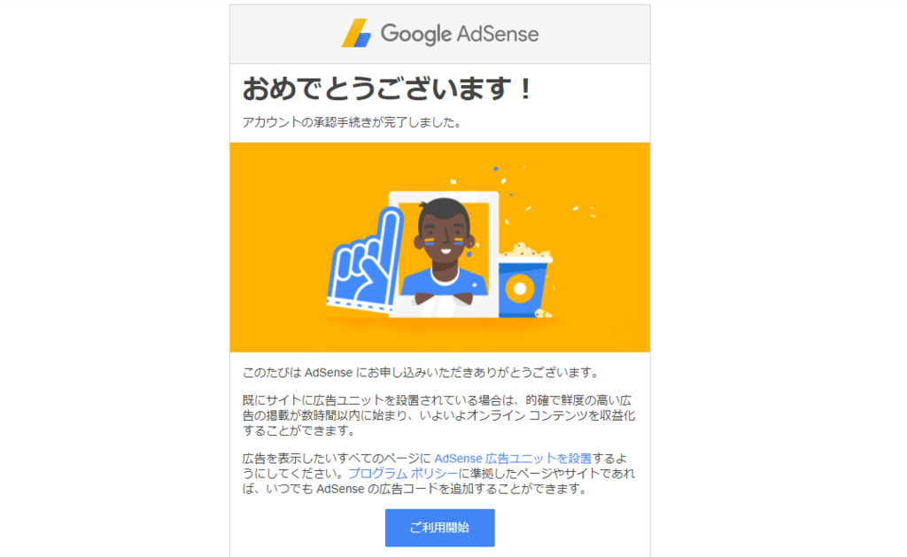Click the Google AdSense wordmark text
The image size is (907, 557).
pyautogui.click(x=460, y=34)
